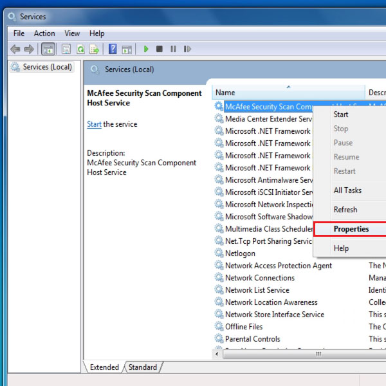Select Network Store Interface Service row

point(275,315)
